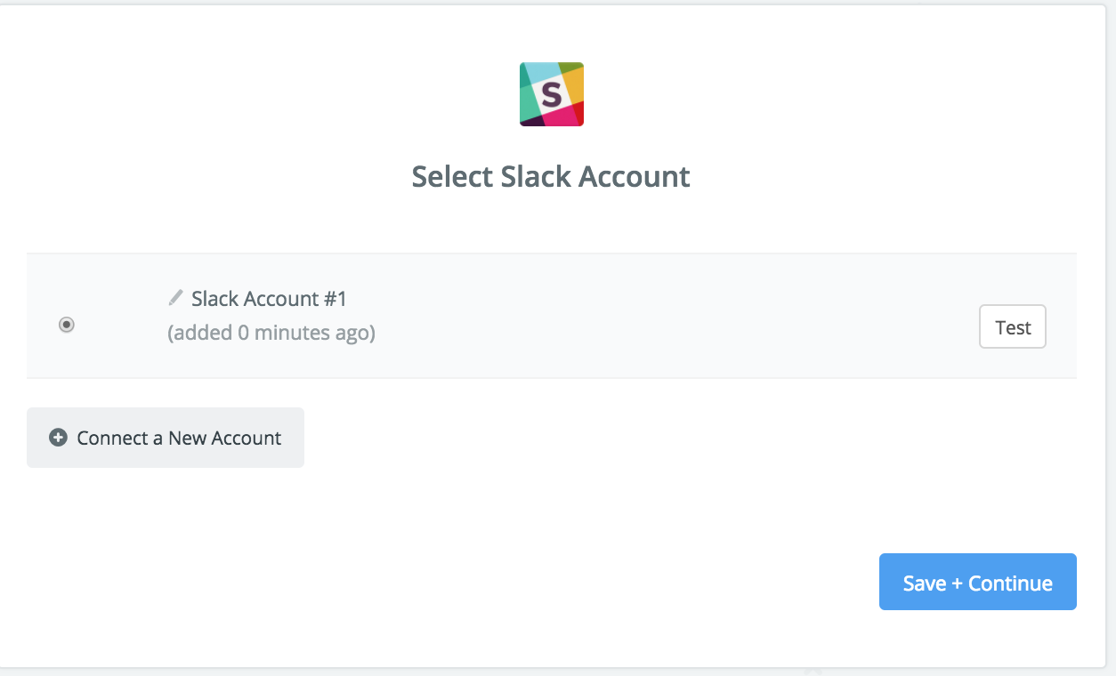The image size is (1116, 676).
Task: Rename Slack Account #1 with pencil
Action: (176, 297)
